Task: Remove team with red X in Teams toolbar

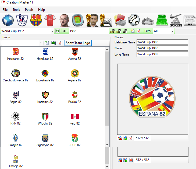Action: point(60,43)
